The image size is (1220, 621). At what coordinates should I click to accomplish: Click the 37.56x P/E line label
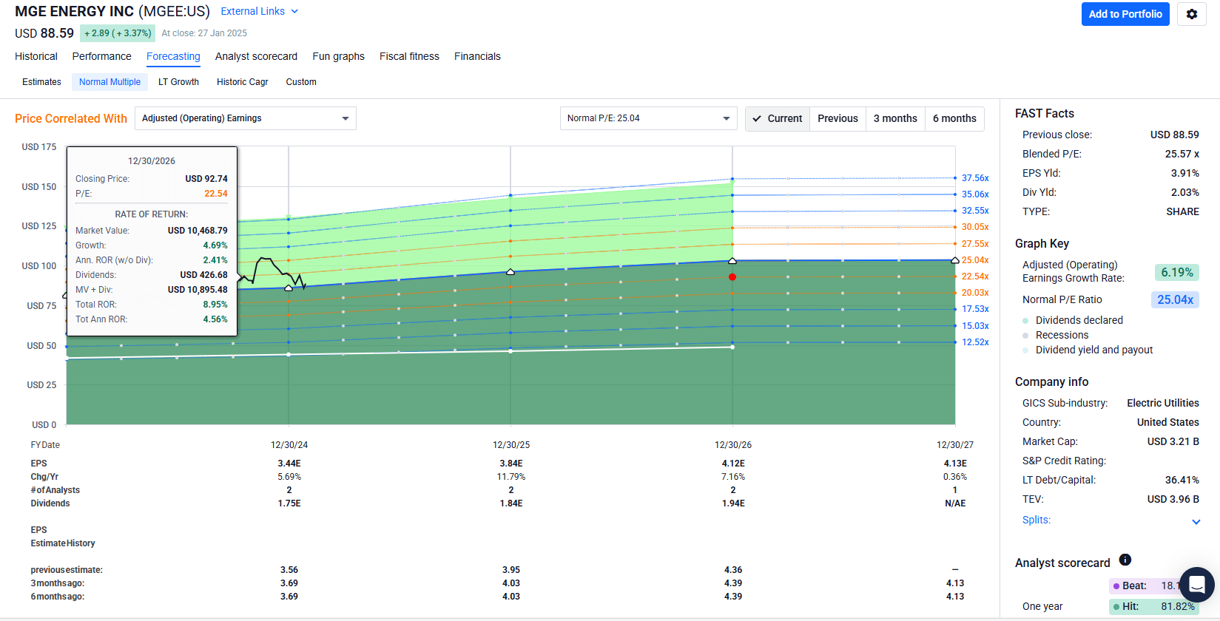(974, 178)
